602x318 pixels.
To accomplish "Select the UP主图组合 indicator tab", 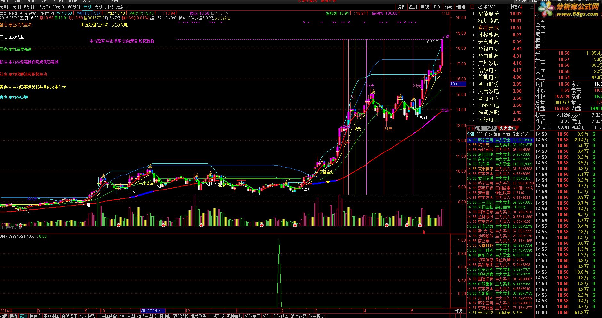I will pos(107,316).
